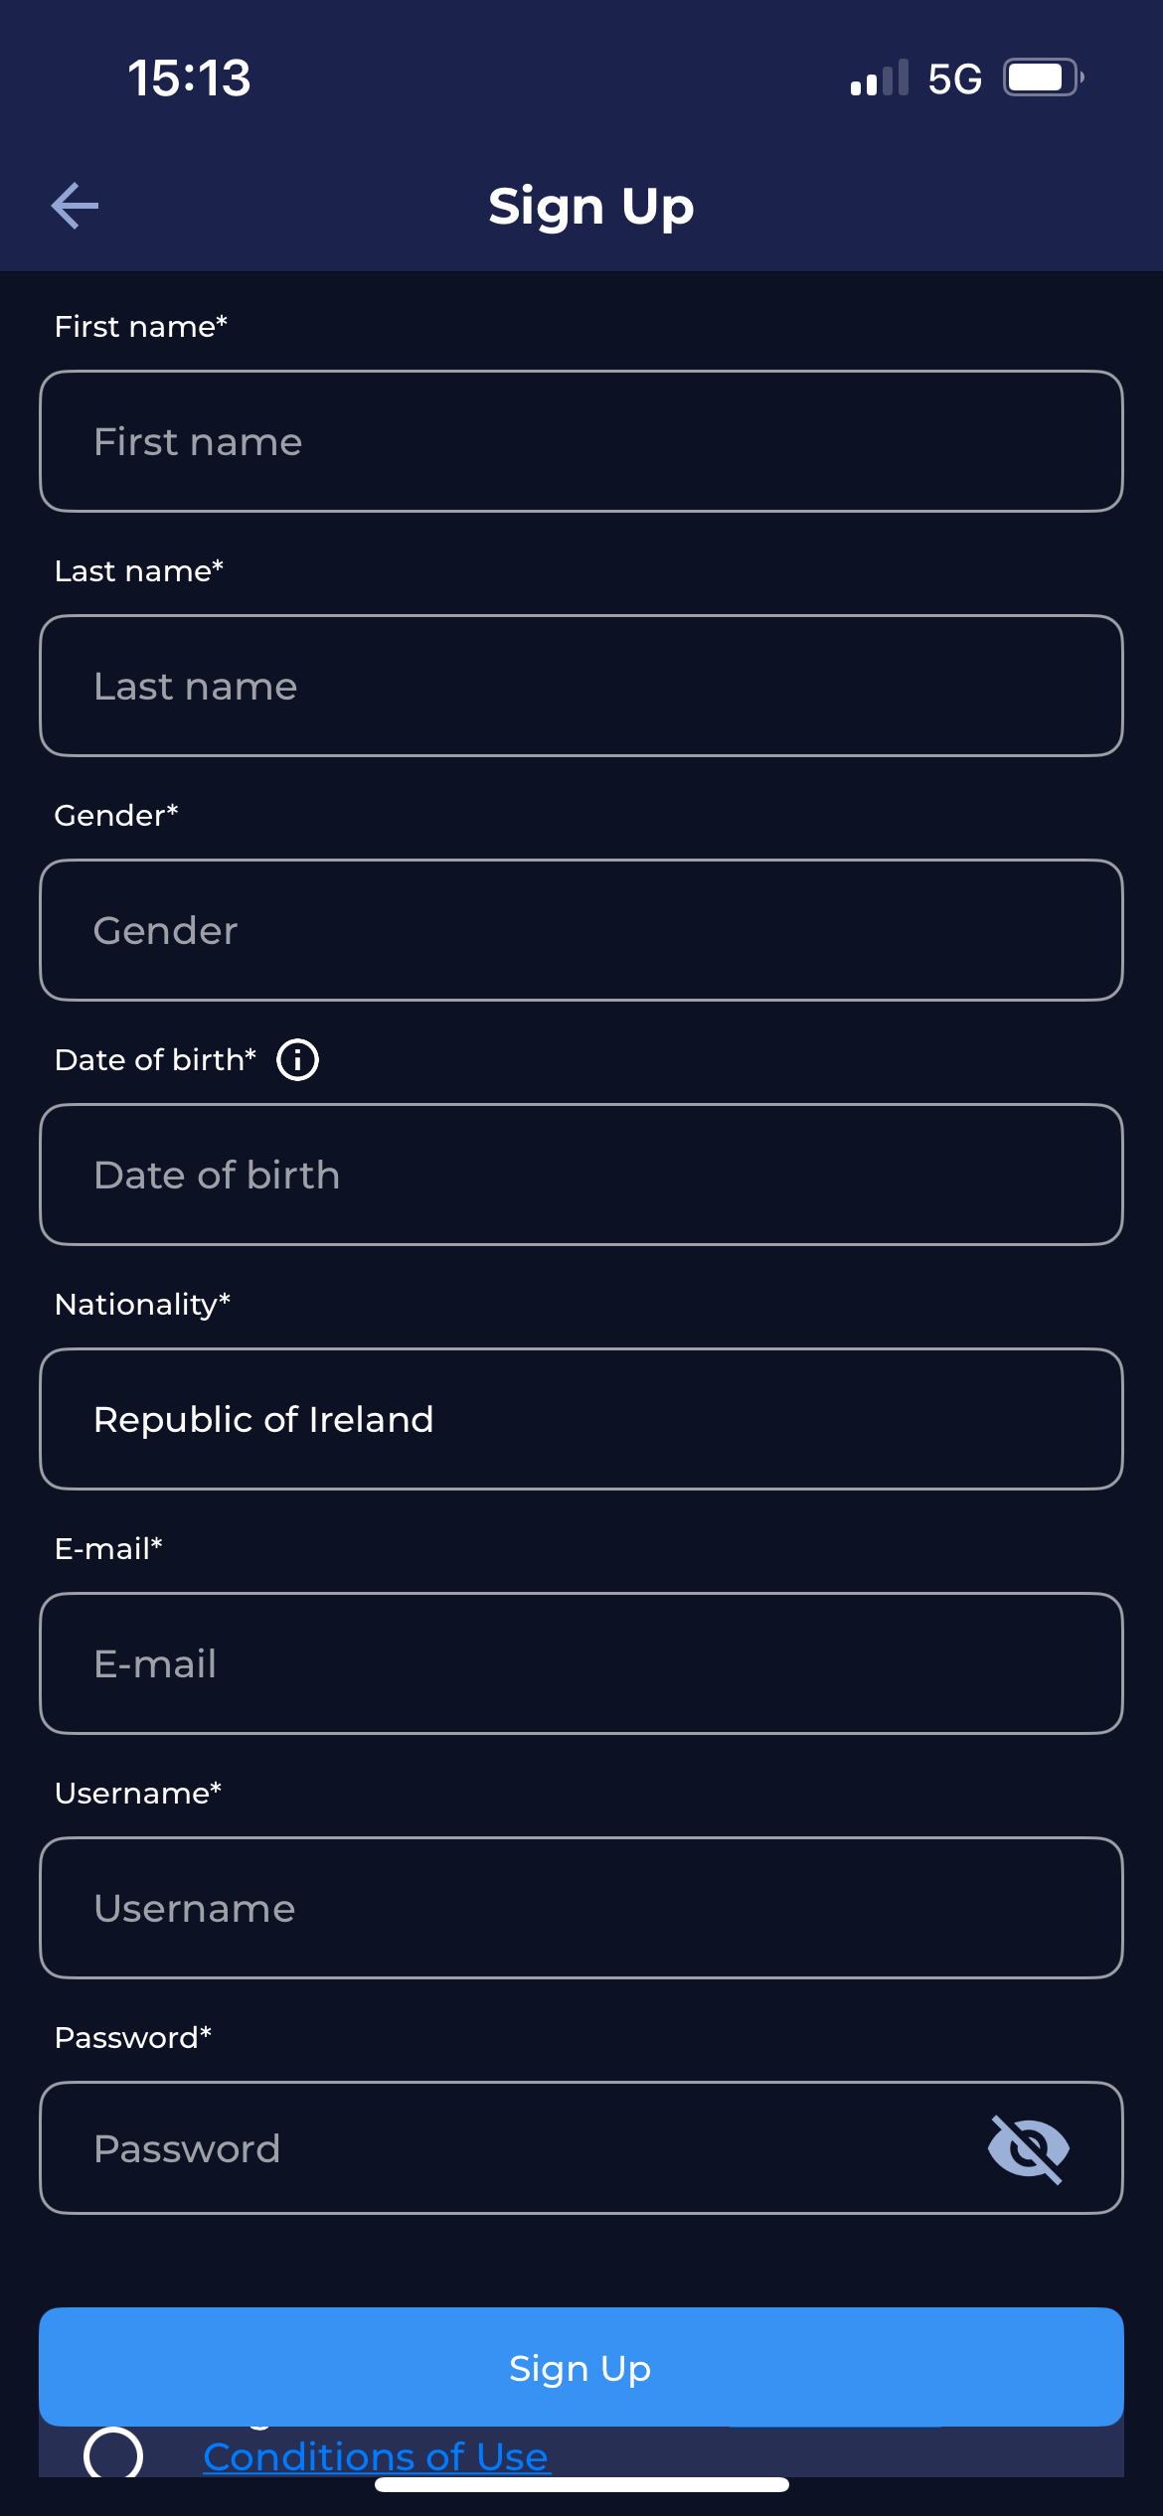Tap the 15:13 clock in status bar
The image size is (1163, 2516).
point(189,78)
